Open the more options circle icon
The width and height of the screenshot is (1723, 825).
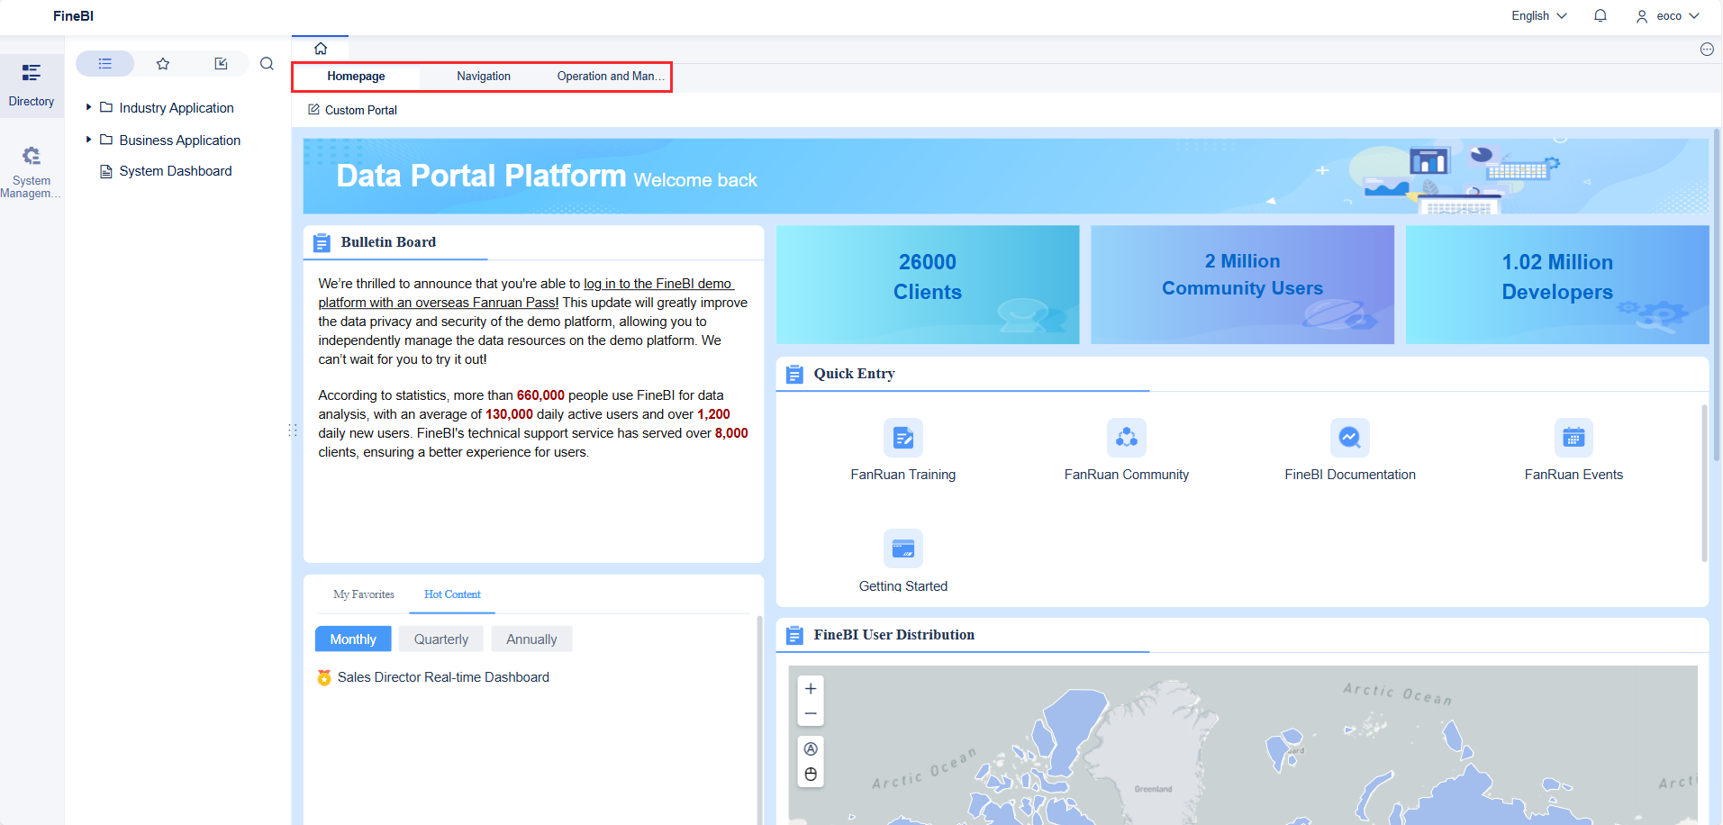(1707, 50)
